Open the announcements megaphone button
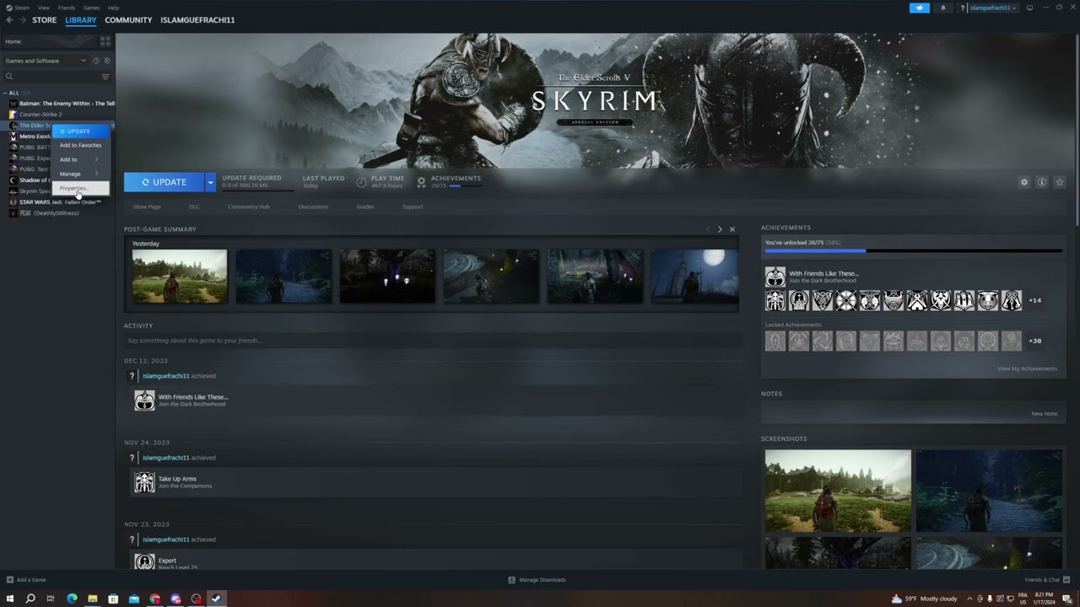This screenshot has height=607, width=1080. (920, 8)
